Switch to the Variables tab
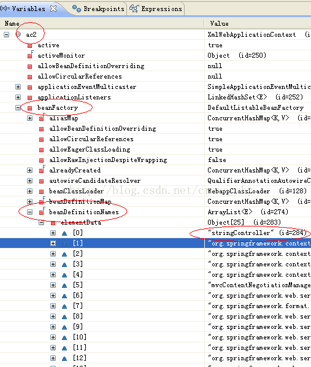 click(28, 9)
